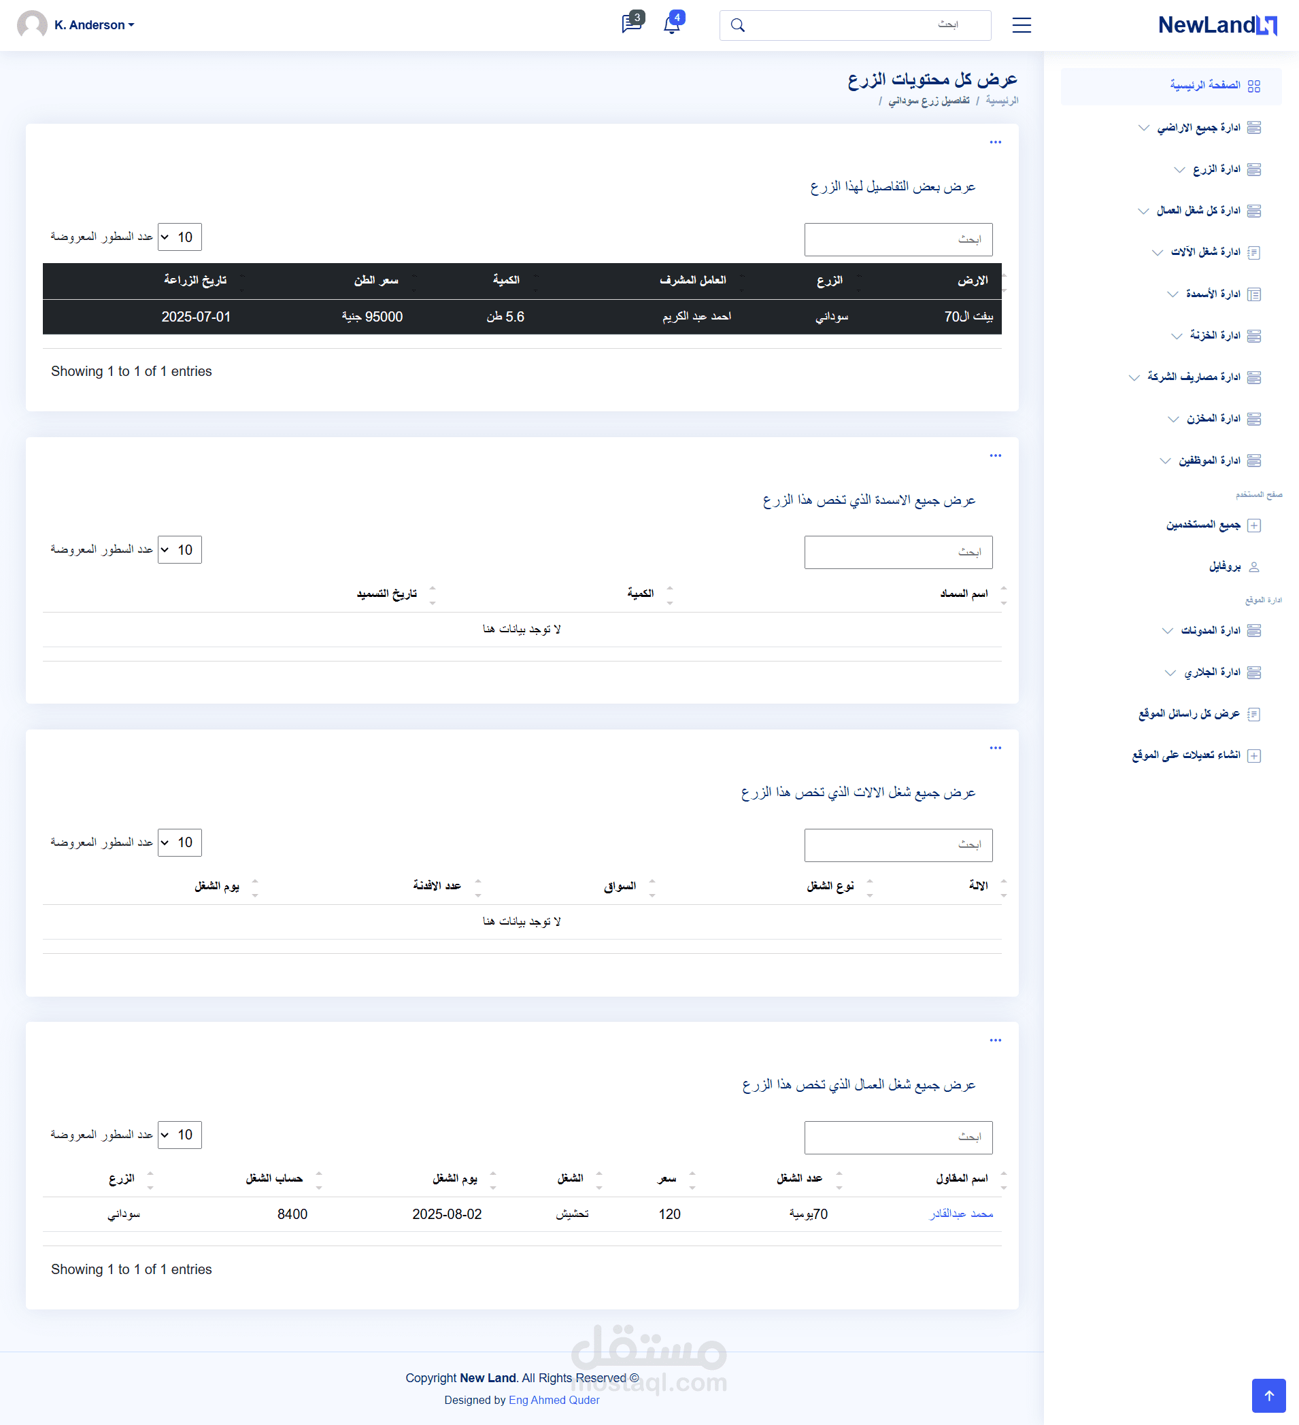Expand ادارة المخزن sidebar menu

pyautogui.click(x=1214, y=418)
